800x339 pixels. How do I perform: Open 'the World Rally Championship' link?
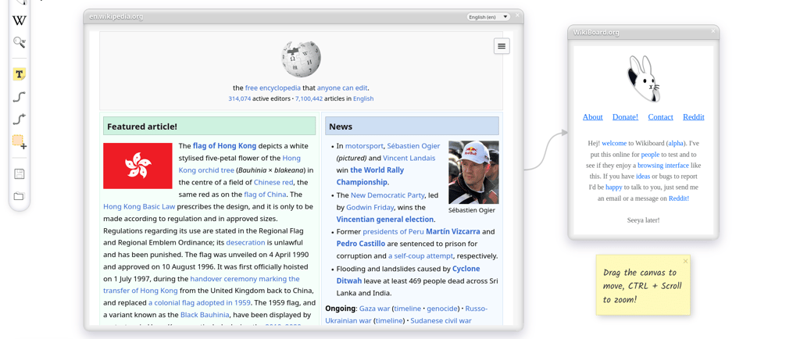(370, 176)
